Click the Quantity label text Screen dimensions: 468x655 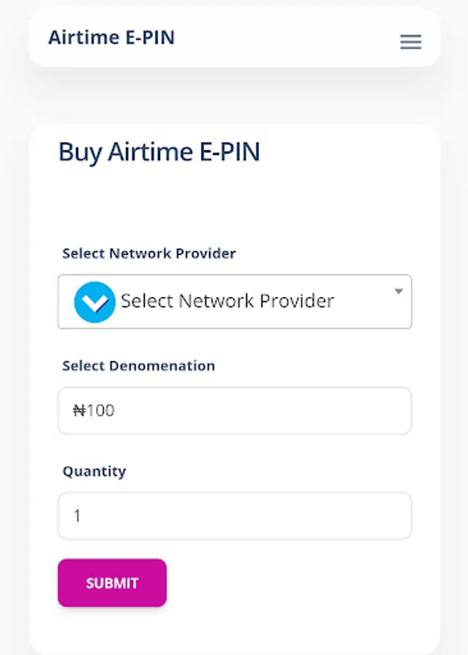94,471
